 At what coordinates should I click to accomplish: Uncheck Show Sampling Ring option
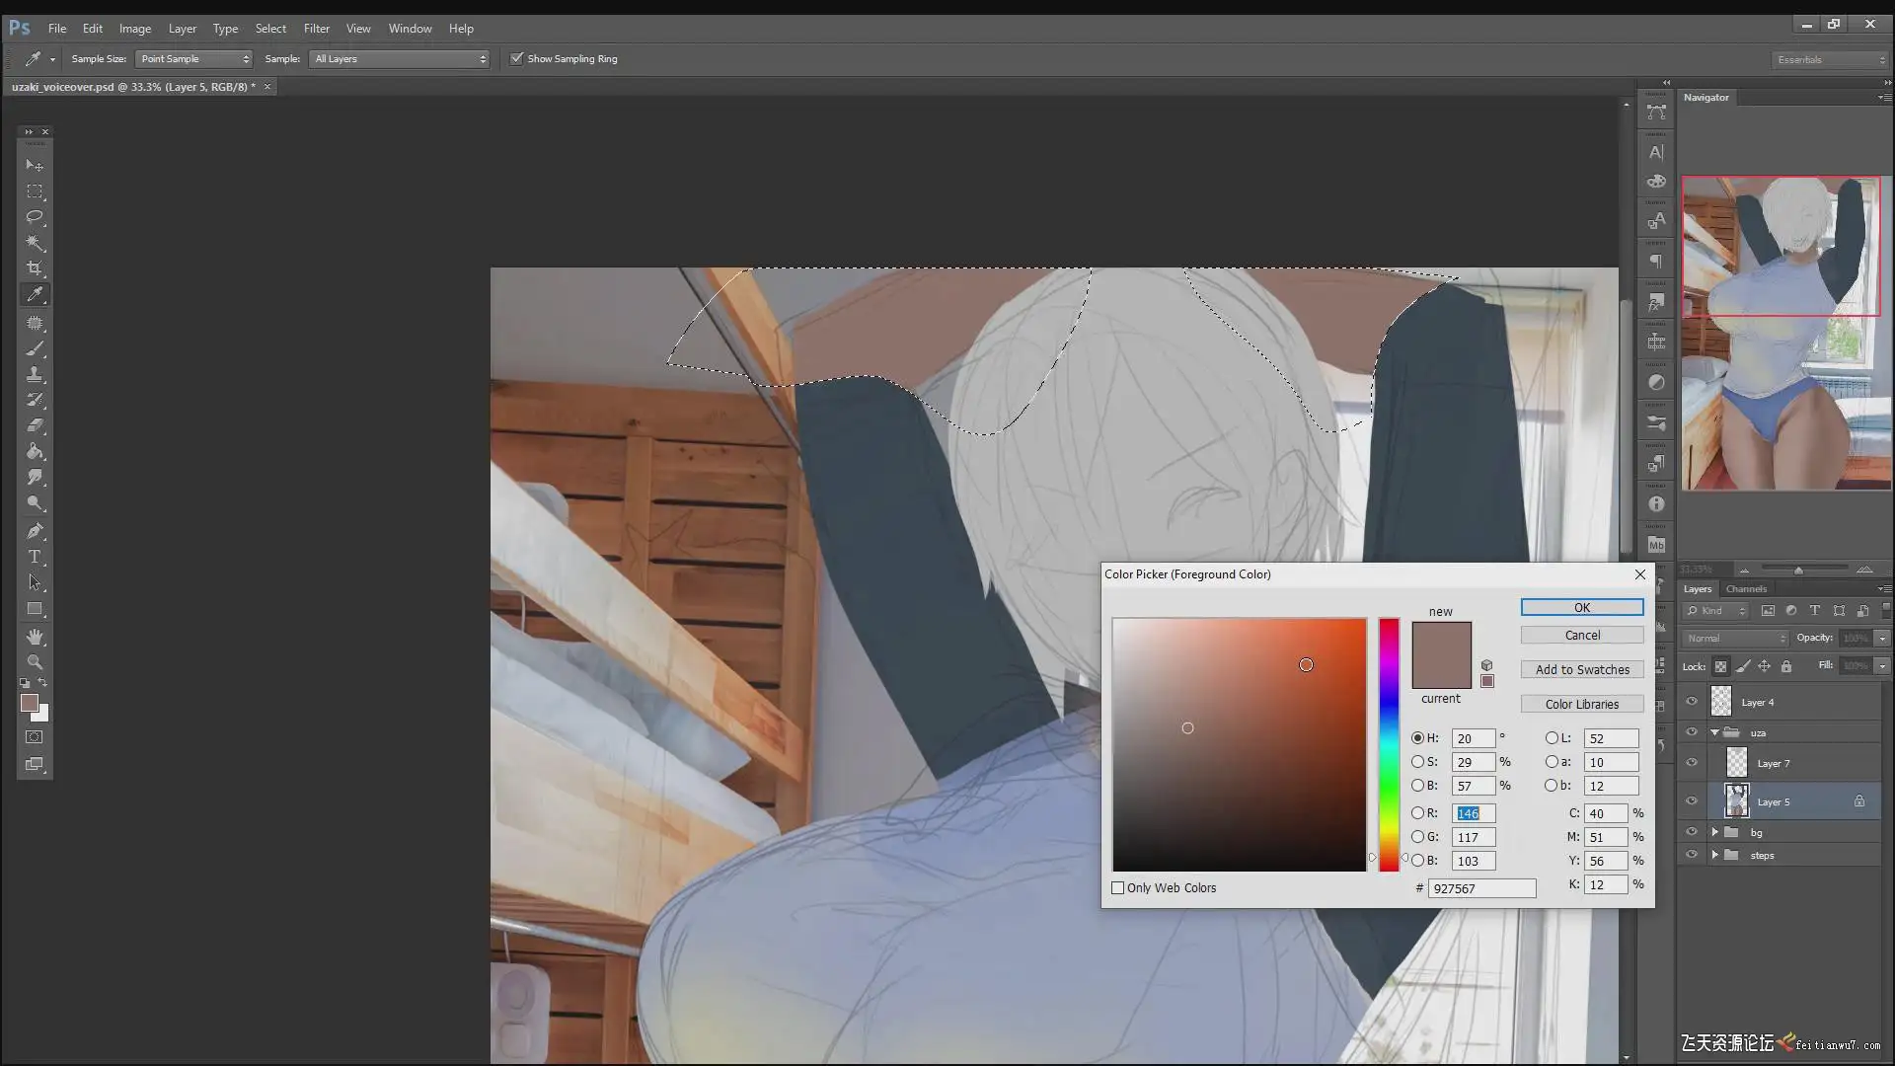pyautogui.click(x=516, y=59)
